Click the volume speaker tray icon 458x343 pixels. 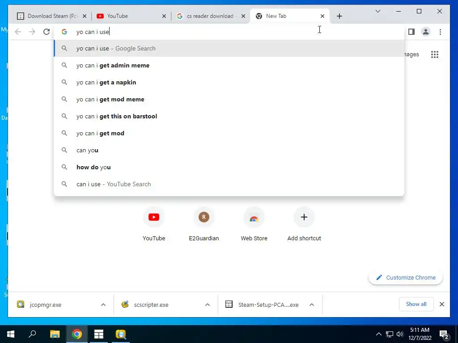point(400,334)
